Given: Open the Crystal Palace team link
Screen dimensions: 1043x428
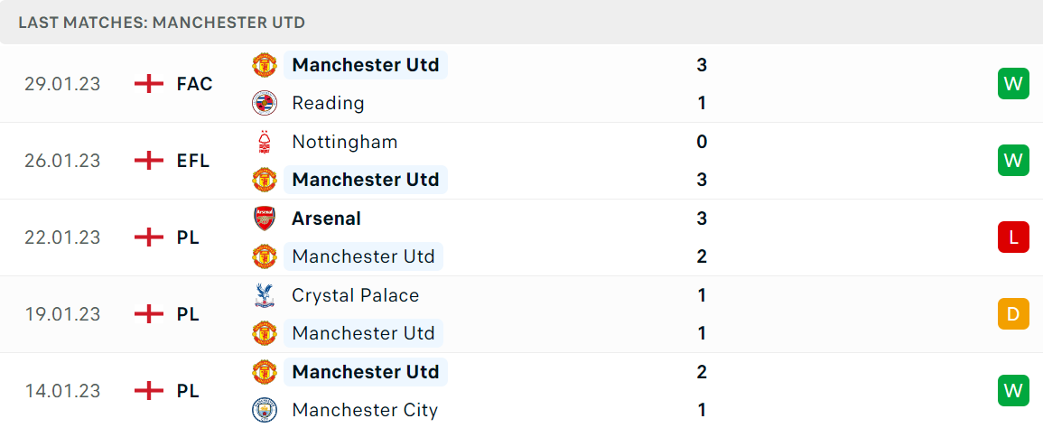Looking at the screenshot, I should coord(355,295).
